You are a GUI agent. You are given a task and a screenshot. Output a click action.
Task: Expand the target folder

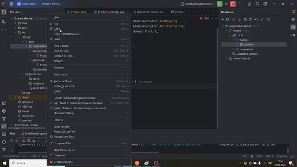click(x=15, y=97)
